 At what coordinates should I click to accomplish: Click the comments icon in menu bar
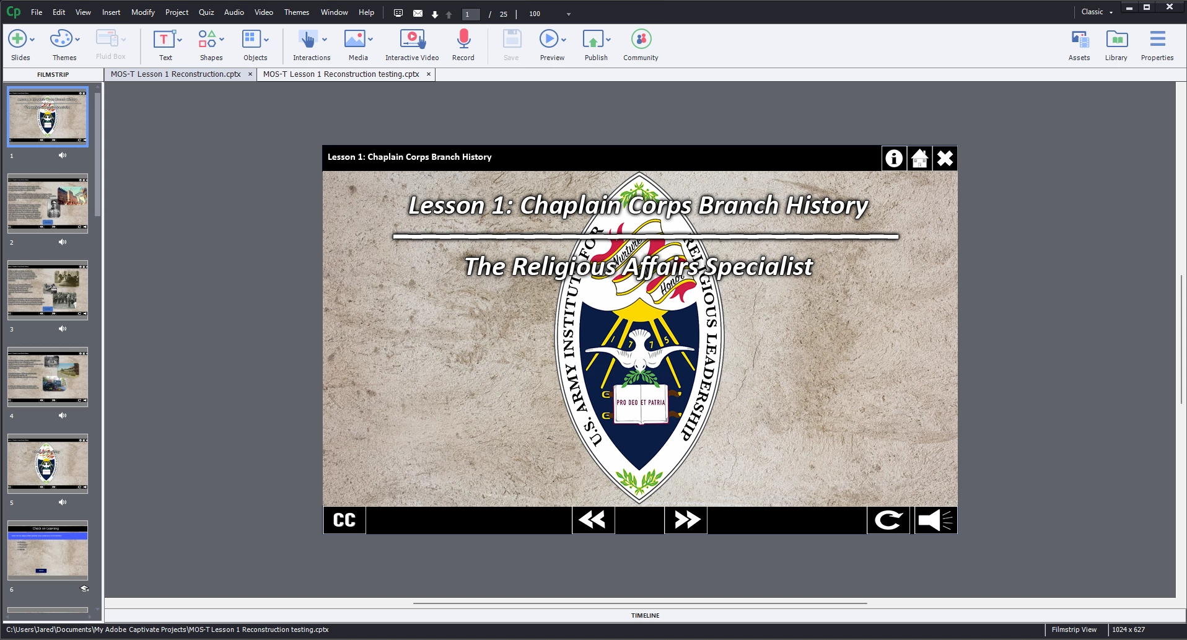tap(398, 13)
